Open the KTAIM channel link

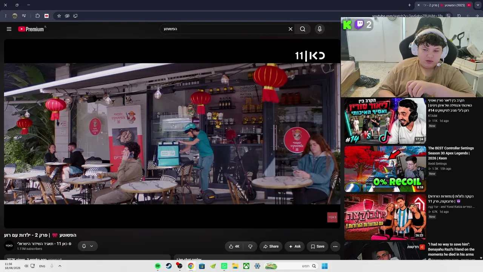point(432,116)
